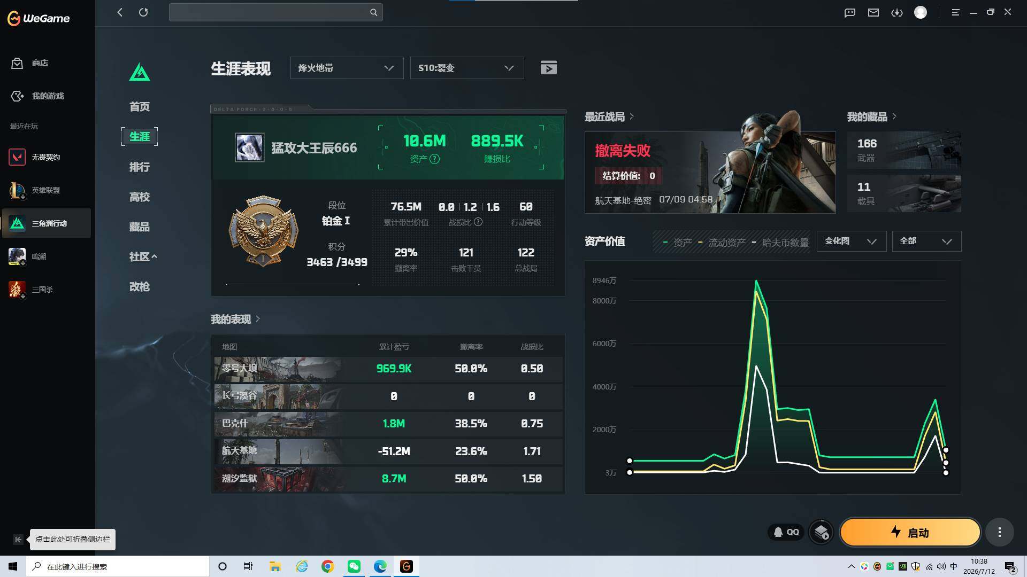Select the 零号大坝 map row

[388, 369]
